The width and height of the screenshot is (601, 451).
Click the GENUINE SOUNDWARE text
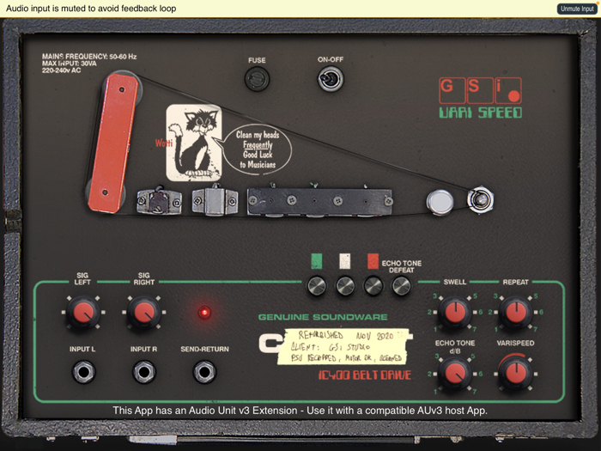point(323,317)
